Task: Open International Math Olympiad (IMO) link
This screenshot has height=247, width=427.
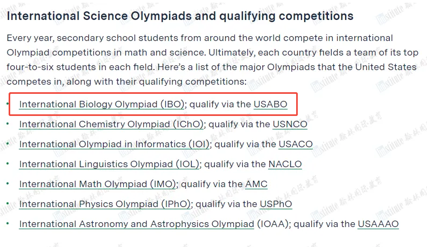Action: pyautogui.click(x=98, y=184)
